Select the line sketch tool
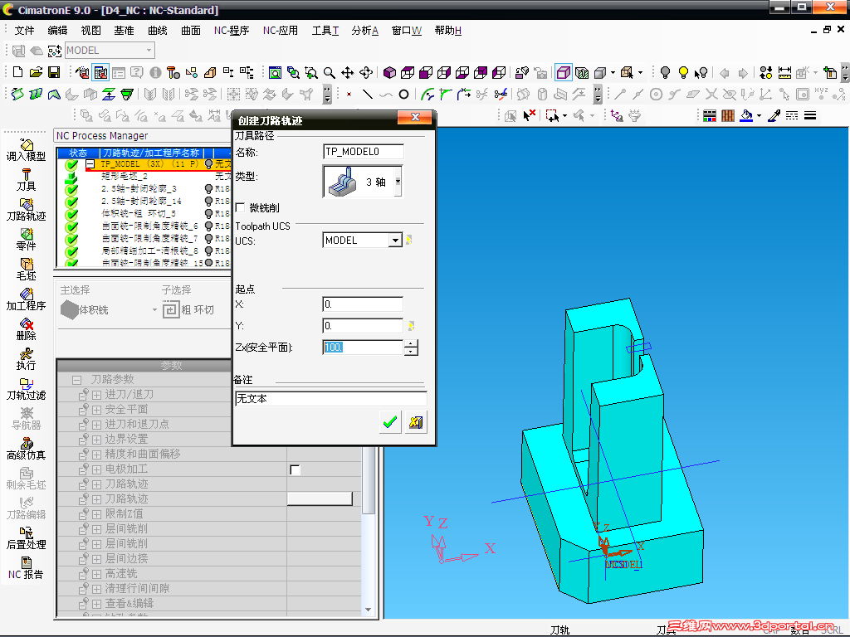Screen dimensions: 850x637 point(368,95)
